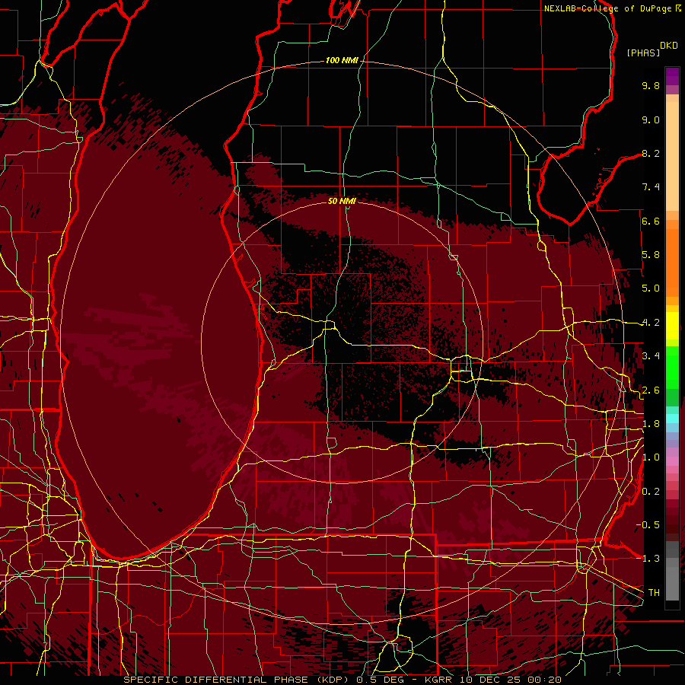Click the 9.0 value on the color scale
The image size is (685, 685).
click(x=651, y=119)
